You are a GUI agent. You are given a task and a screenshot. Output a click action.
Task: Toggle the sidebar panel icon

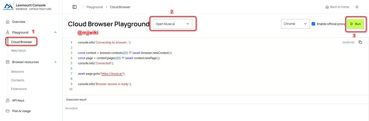(x=74, y=7)
